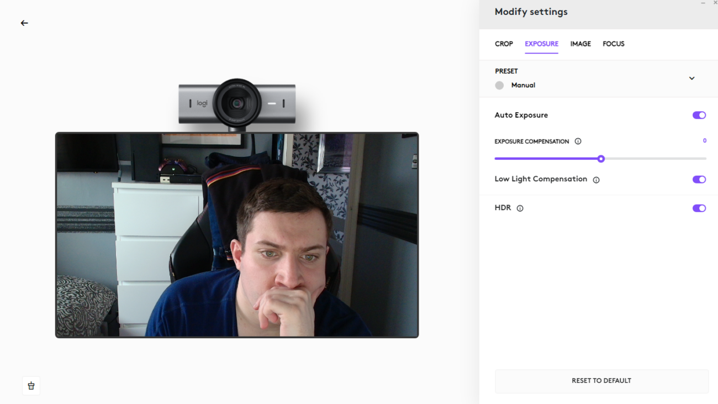Click the RESET TO DEFAULT button
Viewport: 718px width, 404px height.
pos(601,381)
